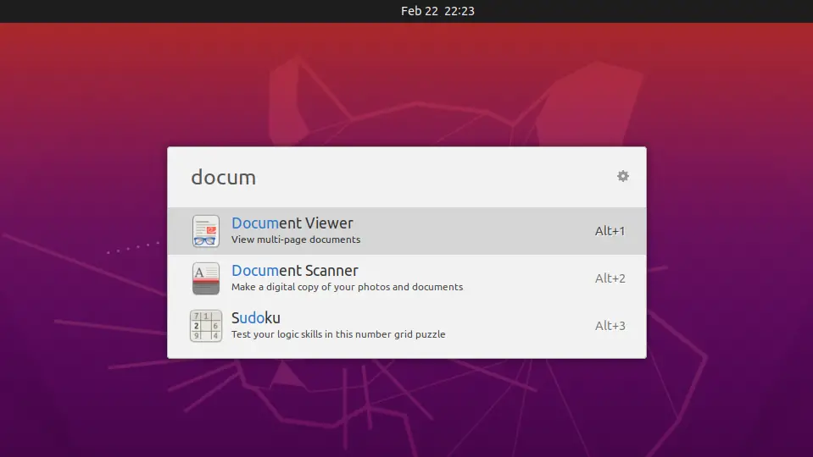Open the top bar clock 'Feb 22 22:23'
Image resolution: width=813 pixels, height=457 pixels.
(x=437, y=11)
